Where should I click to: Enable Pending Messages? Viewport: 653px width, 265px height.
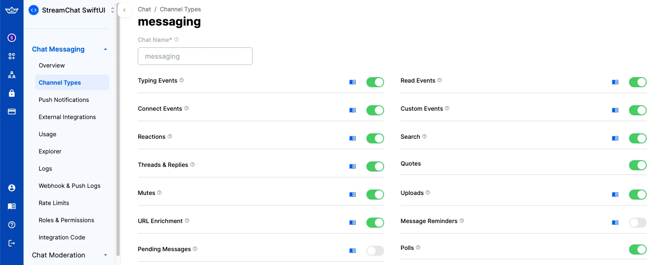coord(375,250)
